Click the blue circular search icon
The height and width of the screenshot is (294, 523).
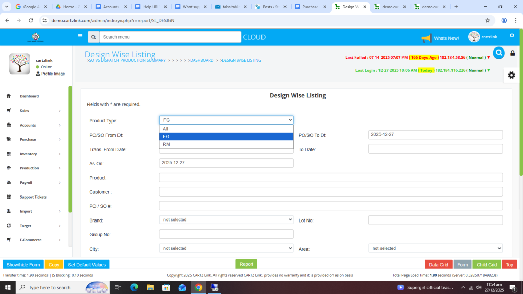[x=498, y=53]
